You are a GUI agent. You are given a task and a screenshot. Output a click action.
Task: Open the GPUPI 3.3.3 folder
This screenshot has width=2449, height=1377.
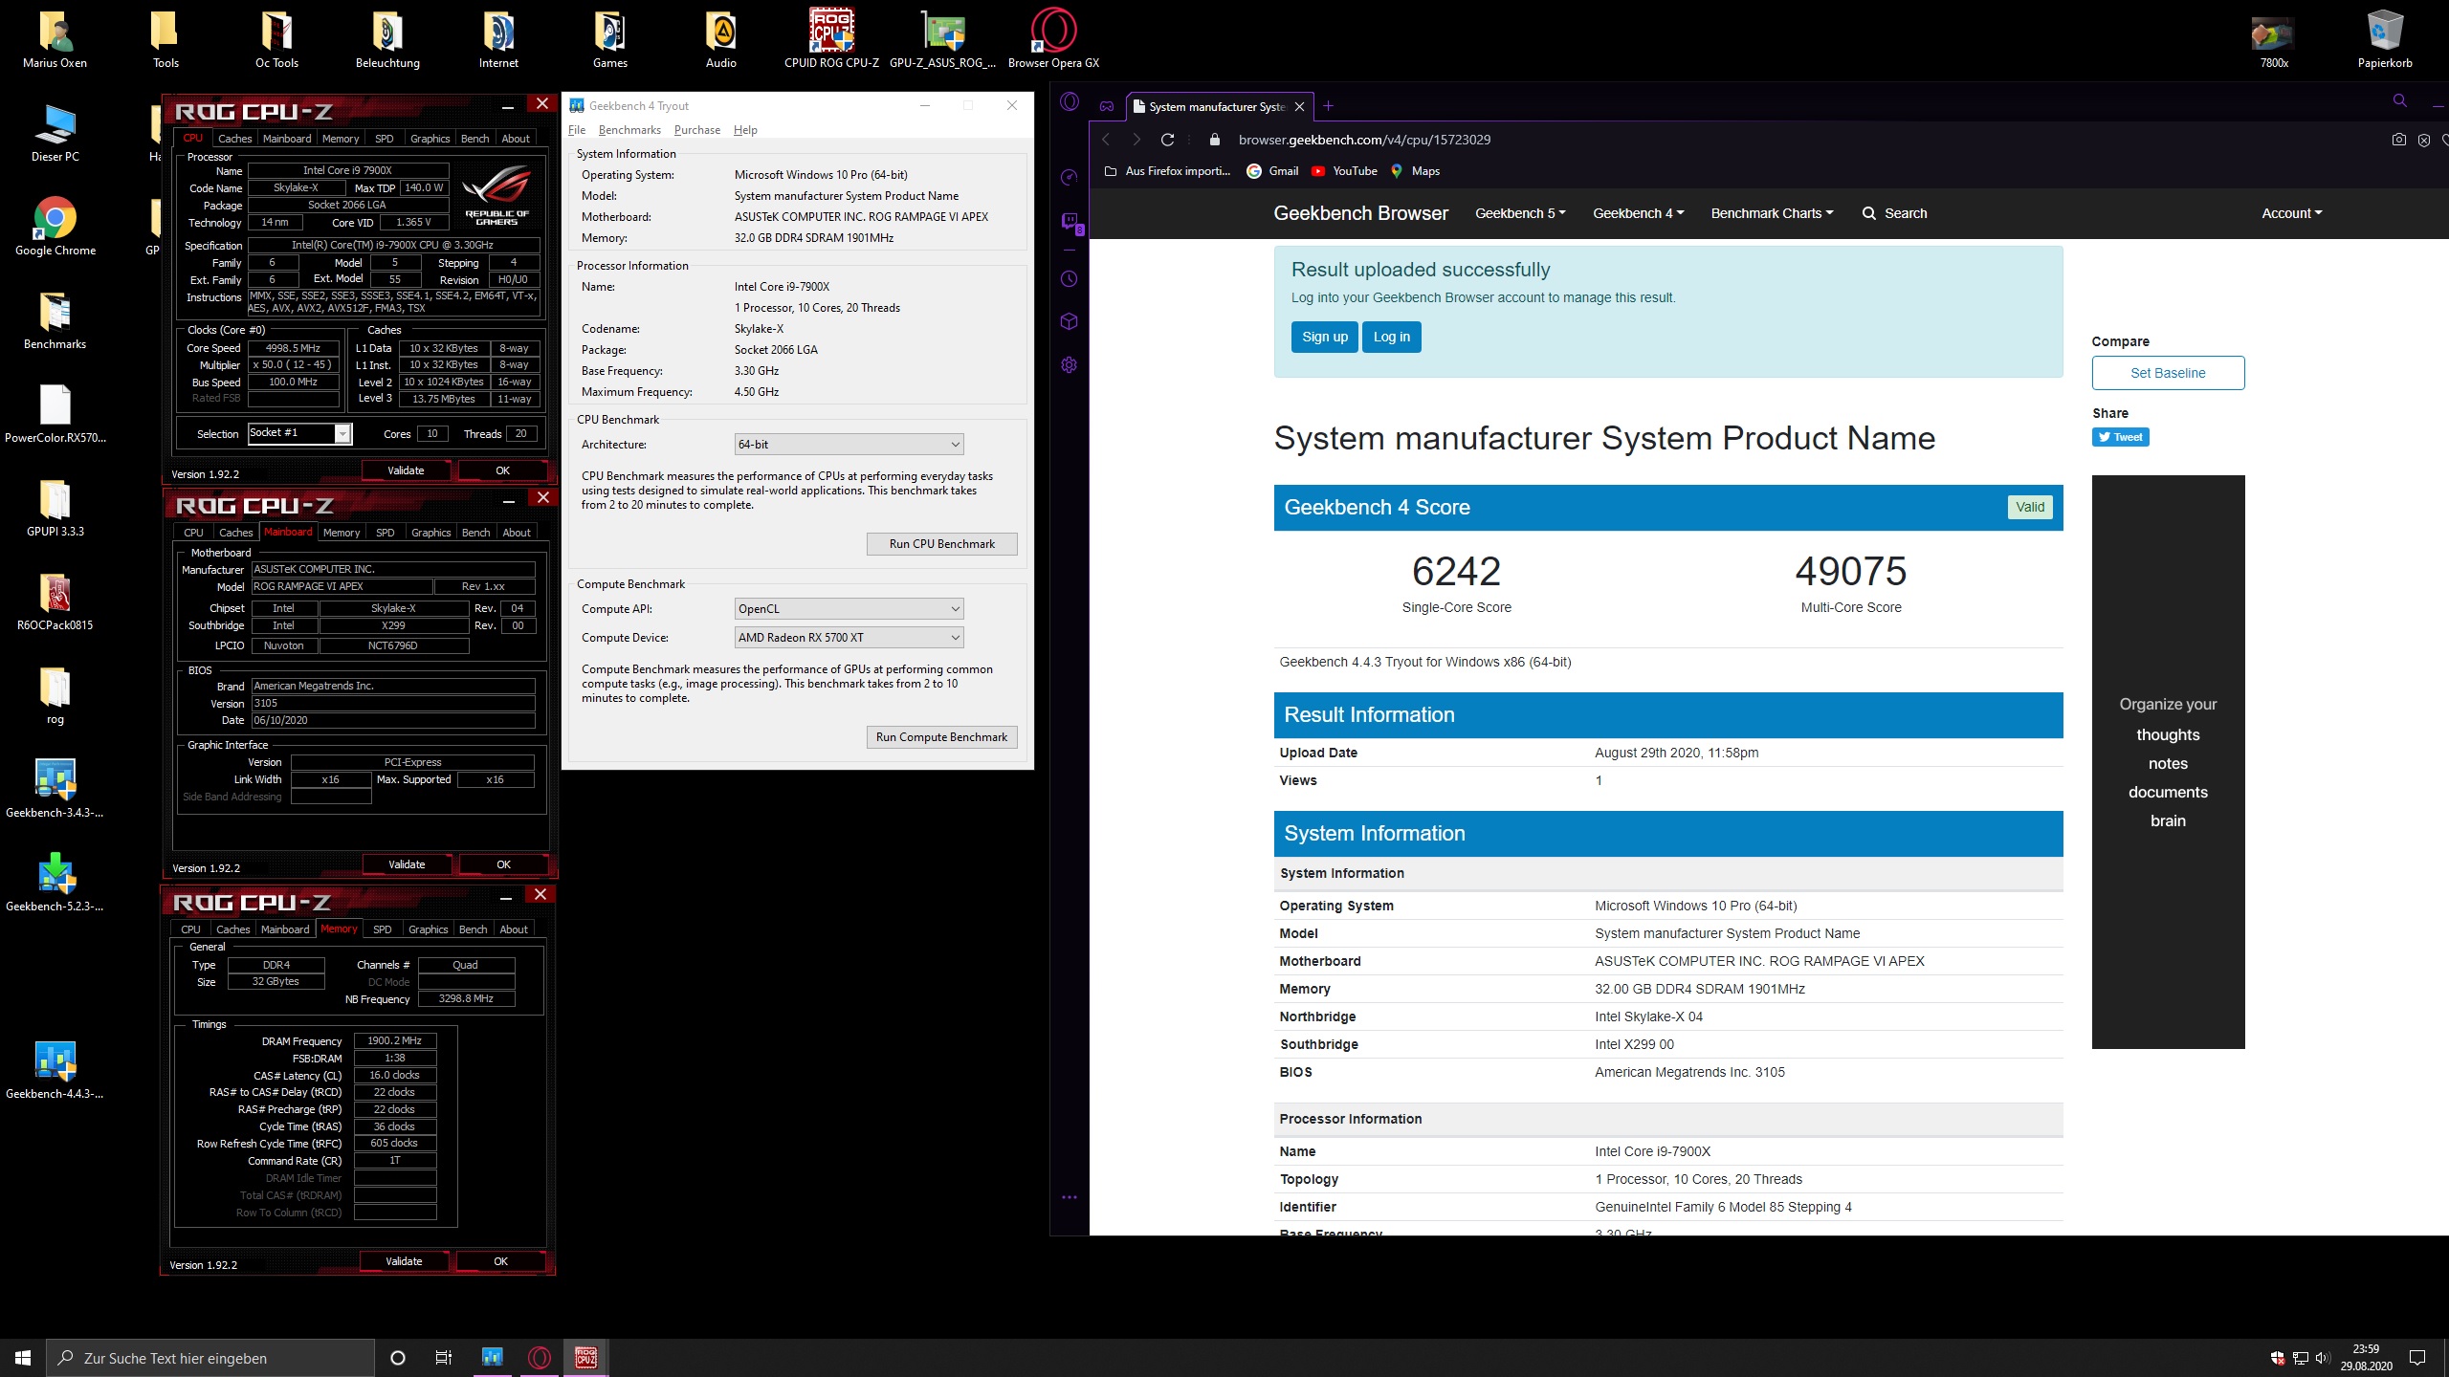tap(55, 509)
